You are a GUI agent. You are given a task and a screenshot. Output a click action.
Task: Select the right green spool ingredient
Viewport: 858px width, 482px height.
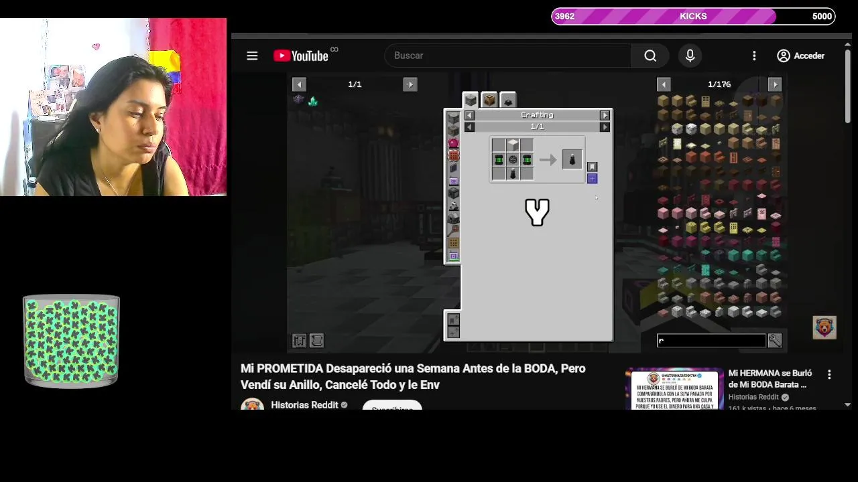527,159
